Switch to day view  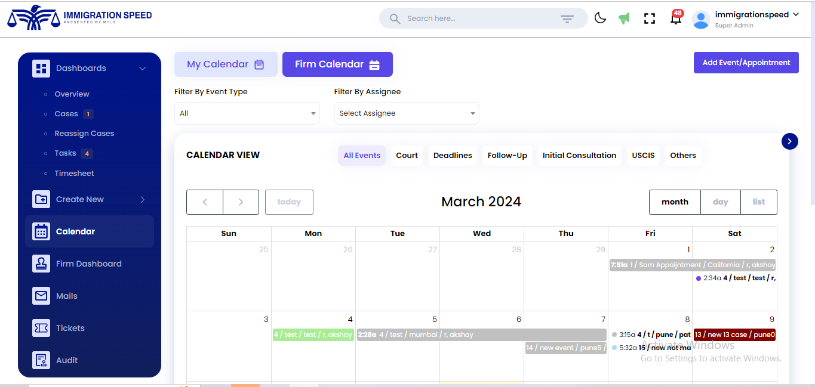[721, 202]
